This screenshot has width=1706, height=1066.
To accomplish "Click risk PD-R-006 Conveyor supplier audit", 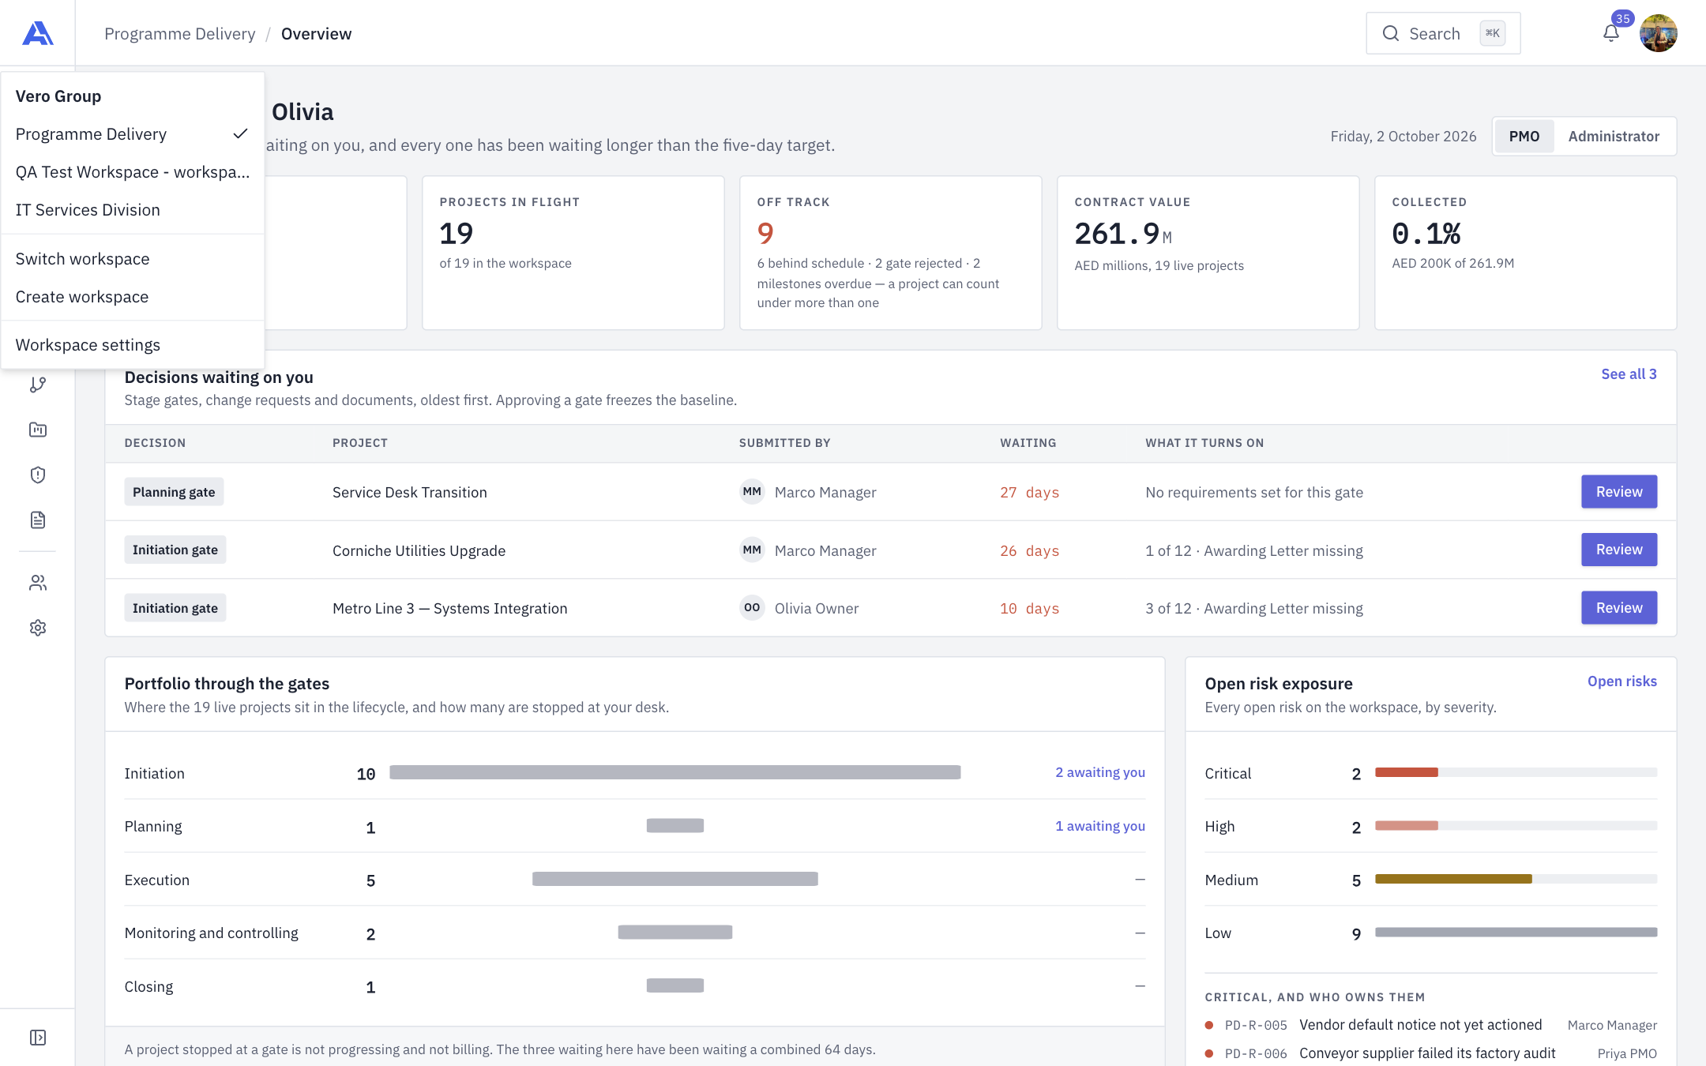I will 1430,1053.
